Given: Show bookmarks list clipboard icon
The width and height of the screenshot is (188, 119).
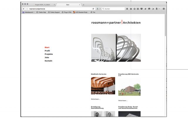Looking at the screenshot, I should click(138, 9).
